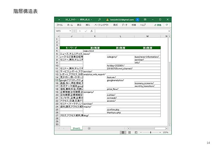Click the insert function fx icon
The image size is (212, 147).
point(91,31)
